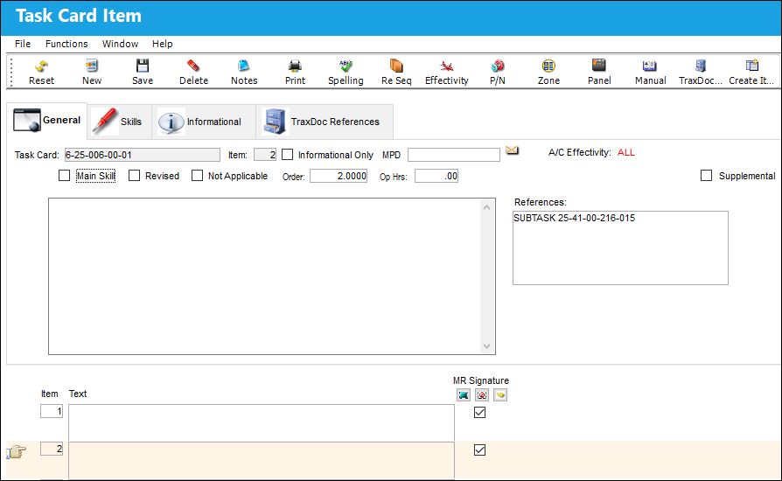
Task: Uncheck MR Signature for item 1
Action: click(479, 412)
